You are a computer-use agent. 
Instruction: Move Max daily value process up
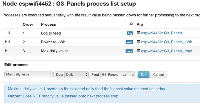click(6, 51)
